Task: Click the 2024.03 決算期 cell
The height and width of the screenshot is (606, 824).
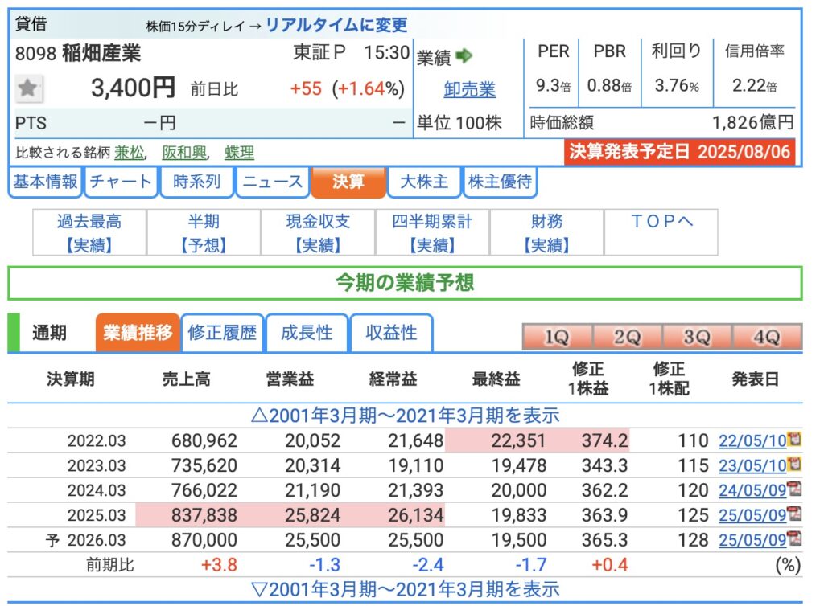Action: (x=97, y=490)
